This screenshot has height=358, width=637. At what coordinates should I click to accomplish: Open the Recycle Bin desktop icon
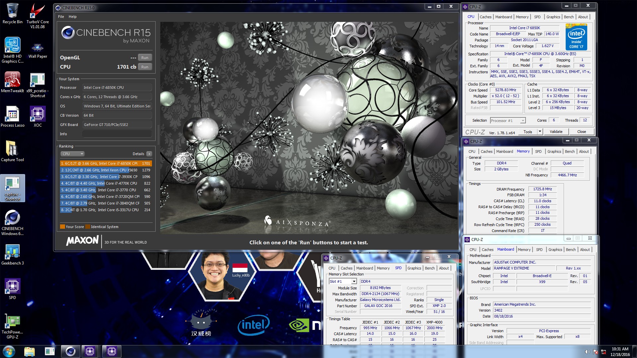12,14
